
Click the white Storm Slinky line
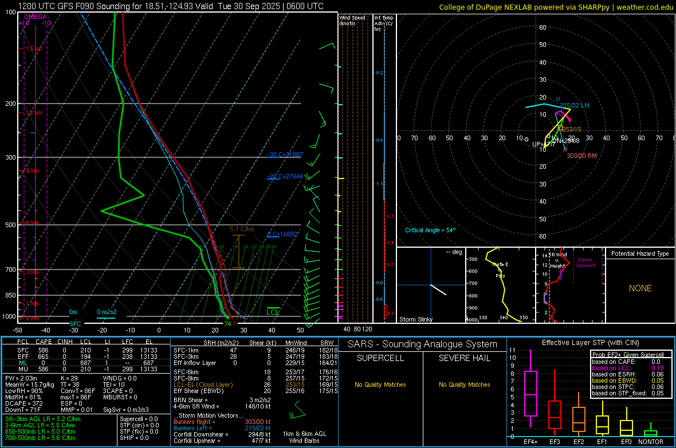(438, 290)
